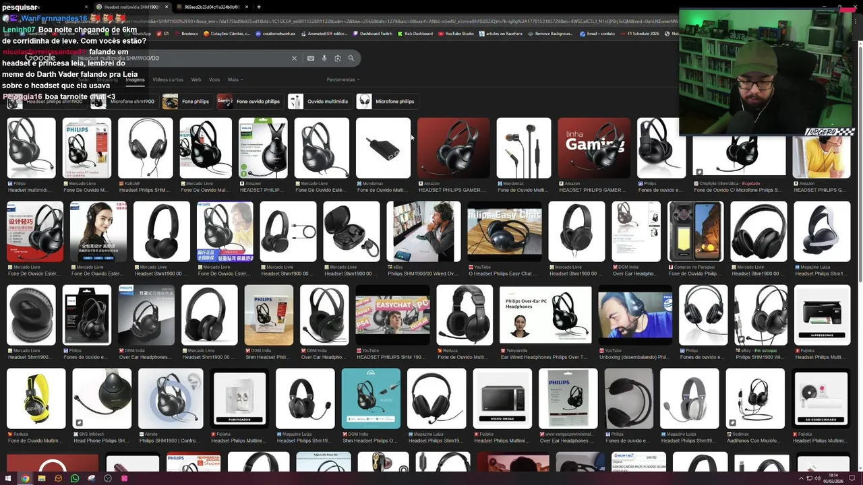The image size is (863, 485).
Task: Open the Bradesco bookmark
Action: tap(187, 34)
